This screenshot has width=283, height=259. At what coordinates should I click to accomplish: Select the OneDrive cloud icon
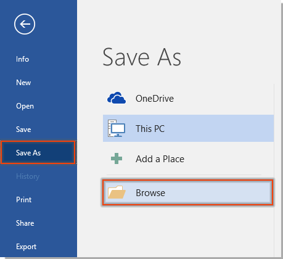coord(117,98)
